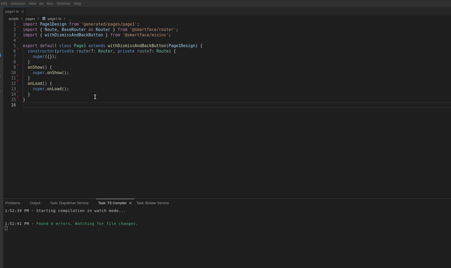Image resolution: width=451 pixels, height=268 pixels.
Task: Open the Edit menu
Action: pyautogui.click(x=4, y=4)
